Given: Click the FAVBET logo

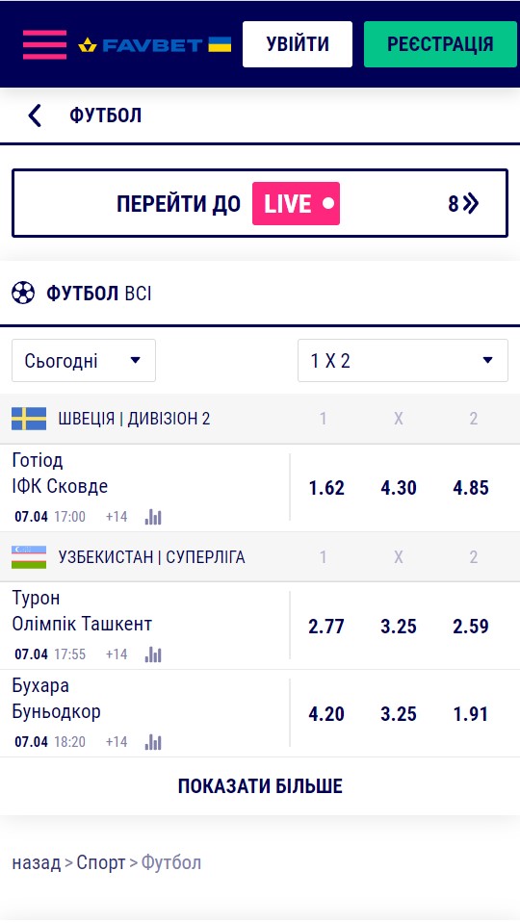Looking at the screenshot, I should point(154,44).
